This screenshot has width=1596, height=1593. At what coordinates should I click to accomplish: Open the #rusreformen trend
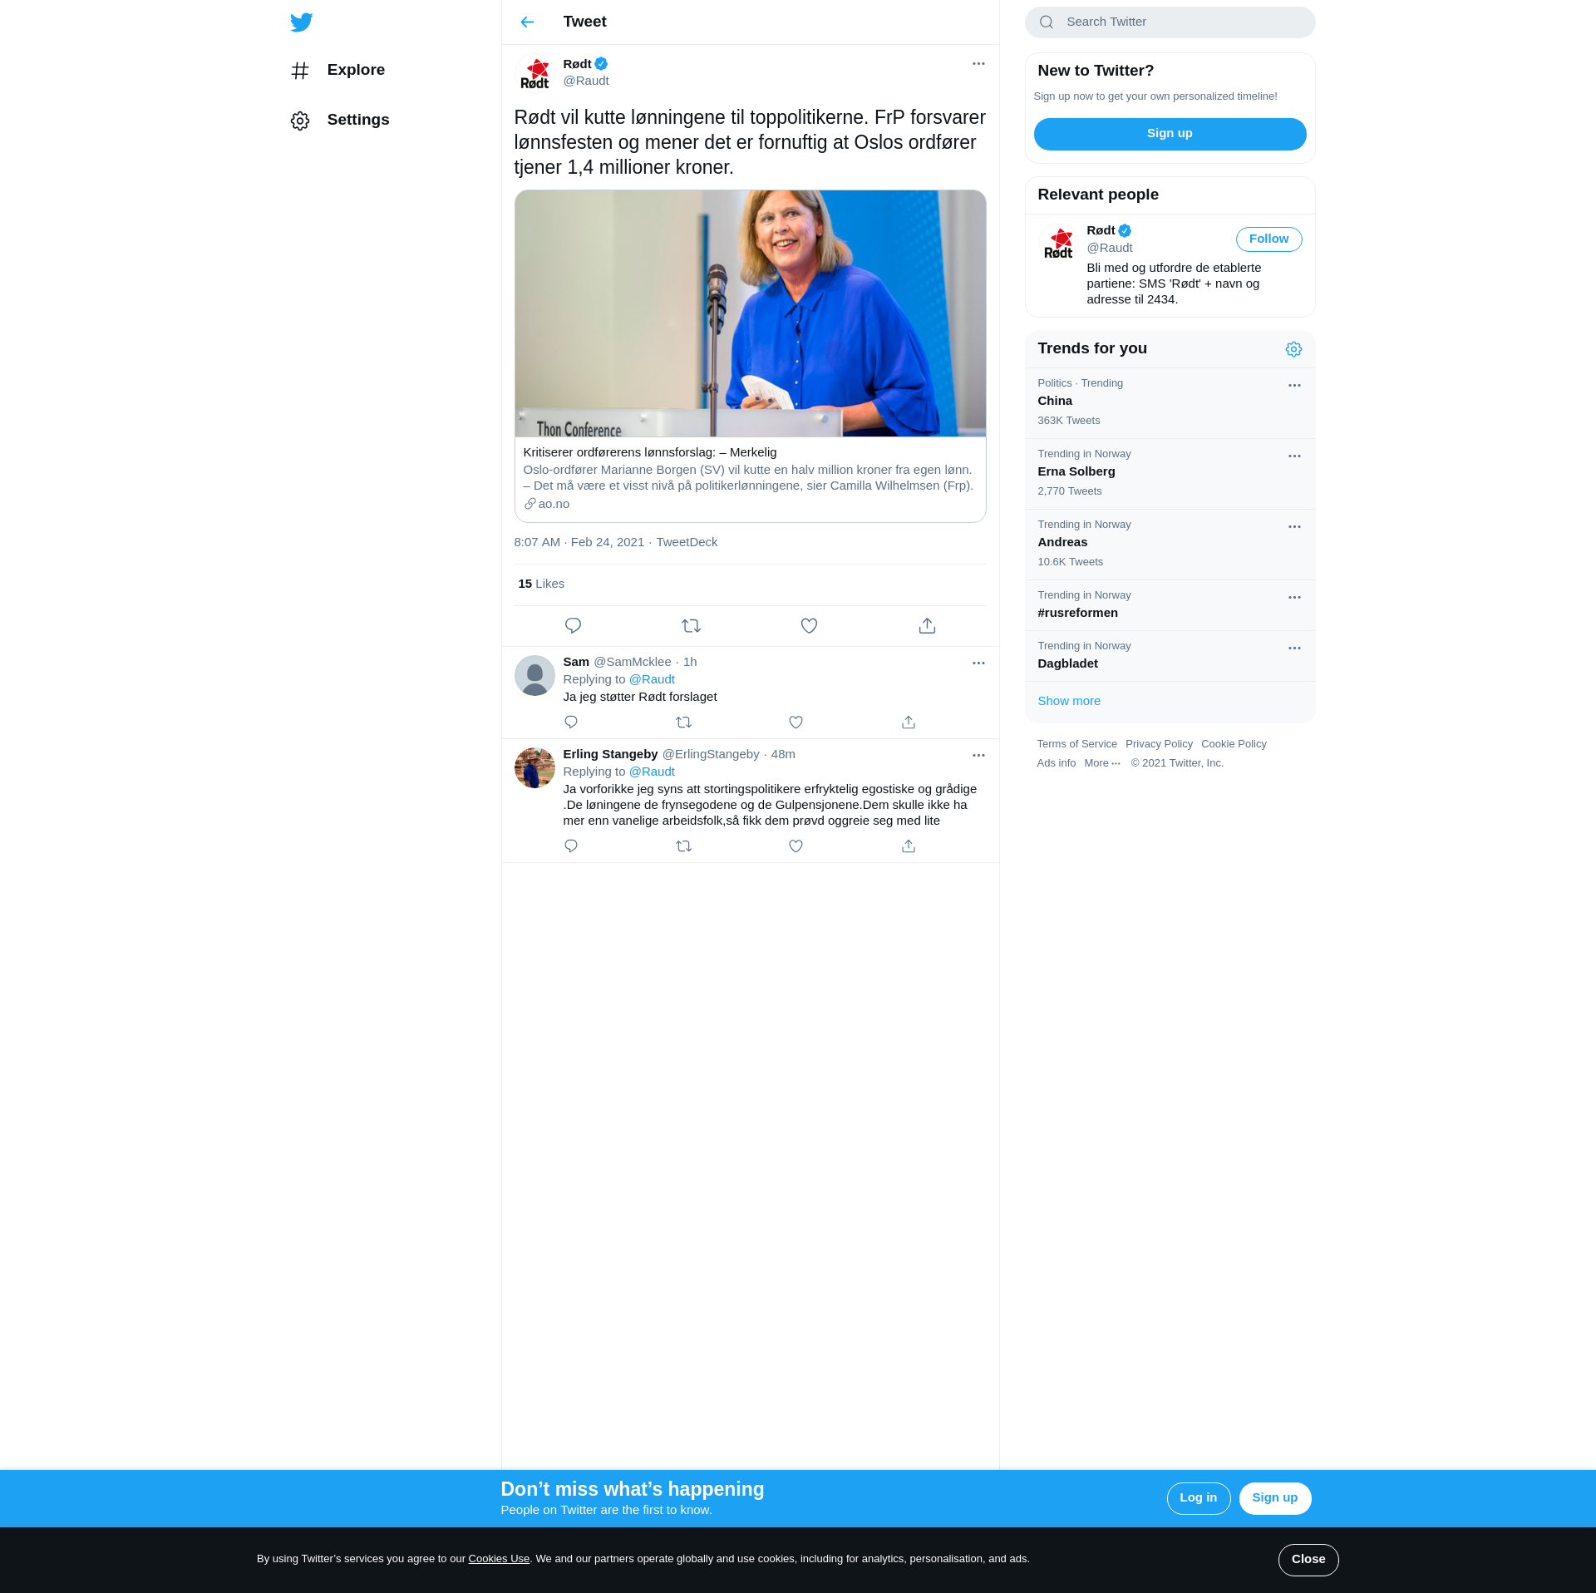(1170, 605)
